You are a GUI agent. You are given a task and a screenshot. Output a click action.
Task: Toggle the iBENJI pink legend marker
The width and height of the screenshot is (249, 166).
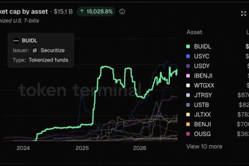188,76
